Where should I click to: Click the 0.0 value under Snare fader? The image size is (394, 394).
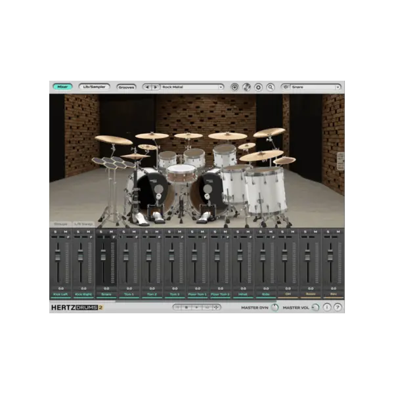(106, 288)
